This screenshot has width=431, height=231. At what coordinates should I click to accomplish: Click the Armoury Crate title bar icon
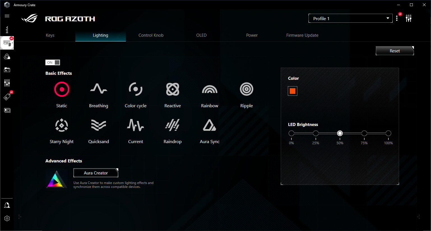pyautogui.click(x=7, y=5)
